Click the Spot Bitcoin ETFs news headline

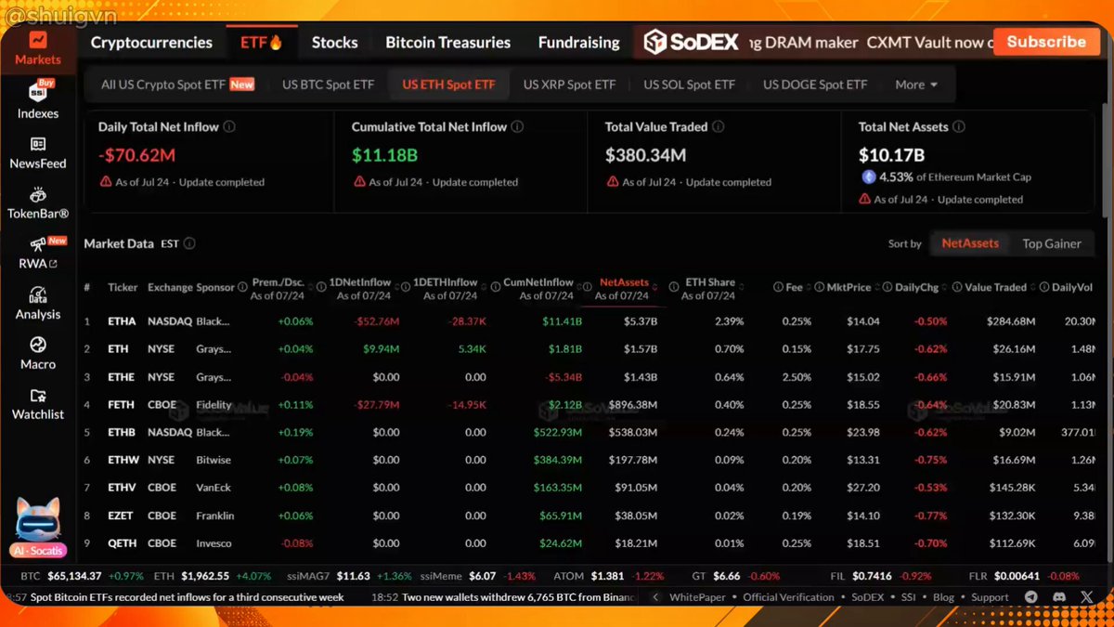188,597
